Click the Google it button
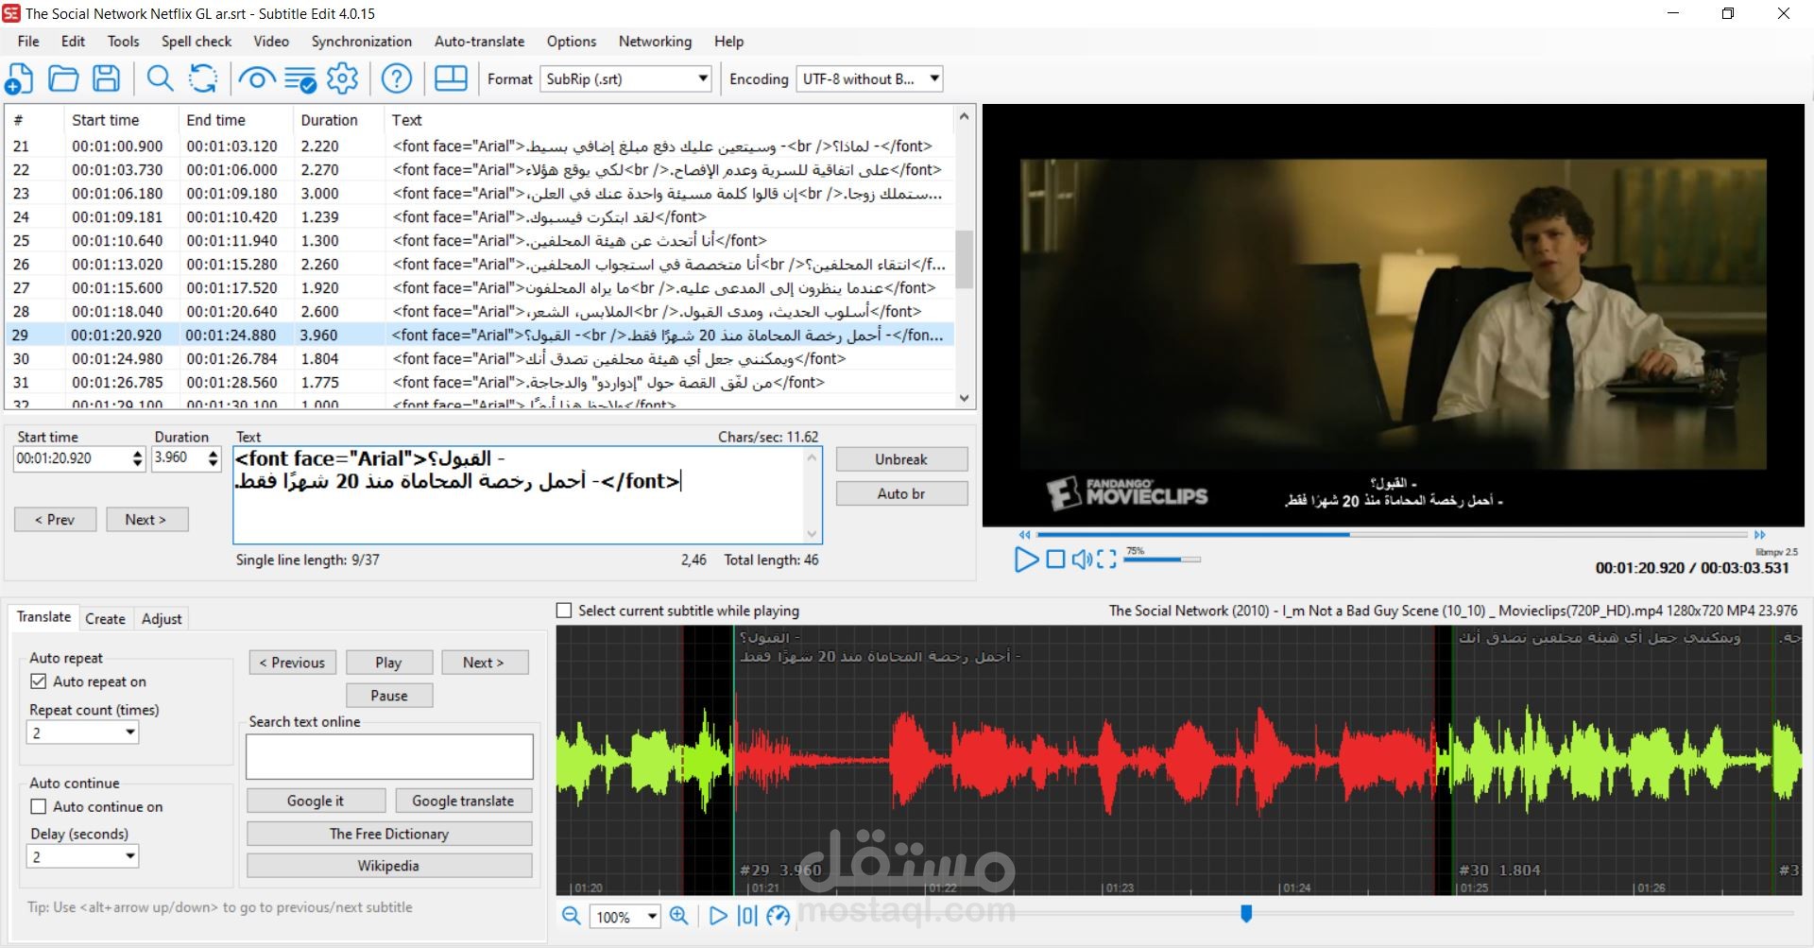The height and width of the screenshot is (948, 1814). tap(316, 801)
